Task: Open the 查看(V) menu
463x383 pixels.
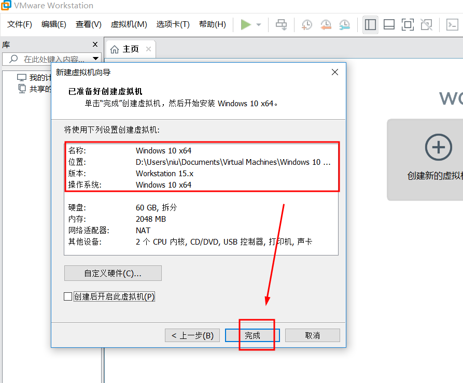Action: 88,24
